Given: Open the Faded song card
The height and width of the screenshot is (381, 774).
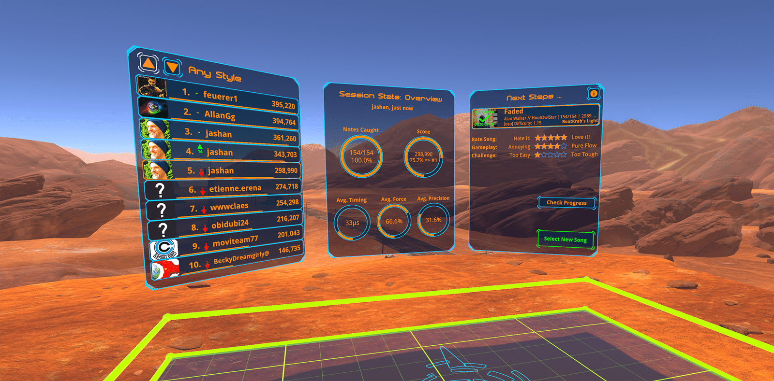Looking at the screenshot, I should 536,116.
